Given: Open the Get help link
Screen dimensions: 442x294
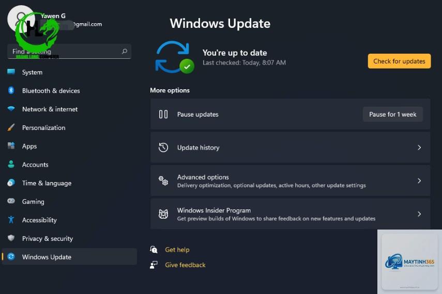Looking at the screenshot, I should [177, 250].
